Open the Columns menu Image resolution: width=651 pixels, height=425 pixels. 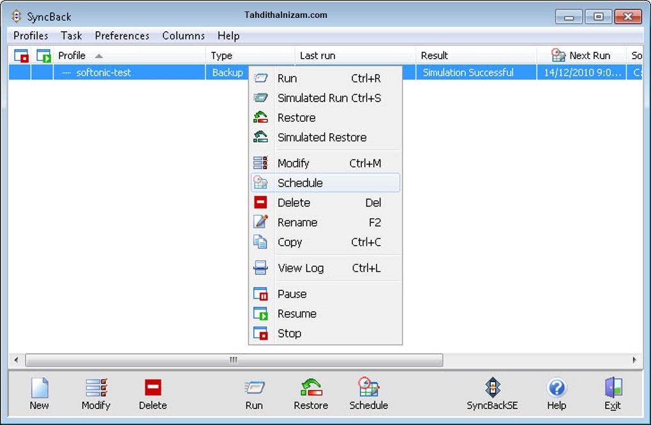tap(184, 36)
